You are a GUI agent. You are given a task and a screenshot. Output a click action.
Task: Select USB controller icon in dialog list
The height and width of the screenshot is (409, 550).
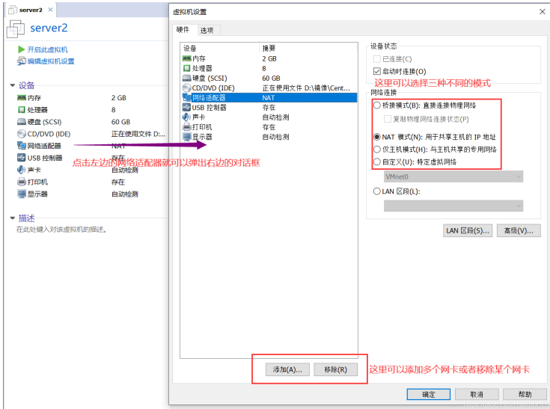186,107
